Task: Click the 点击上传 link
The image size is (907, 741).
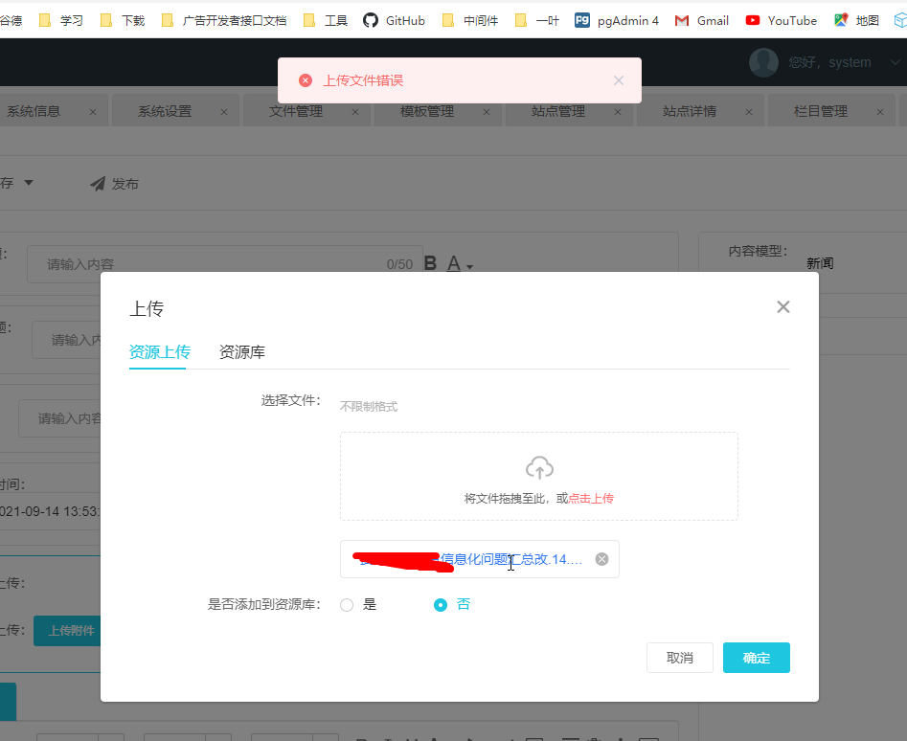Action: coord(591,498)
